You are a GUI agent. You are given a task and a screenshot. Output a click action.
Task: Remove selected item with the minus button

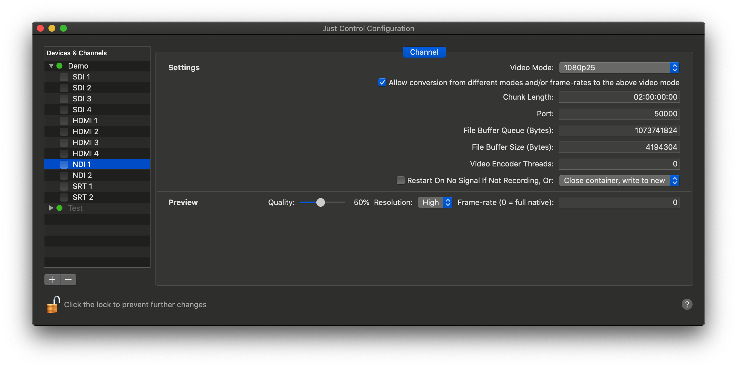click(68, 280)
